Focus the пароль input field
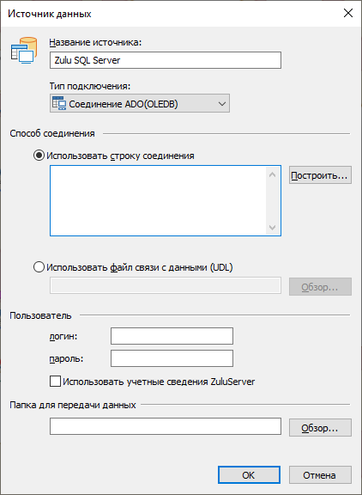362x495 pixels. (172, 358)
